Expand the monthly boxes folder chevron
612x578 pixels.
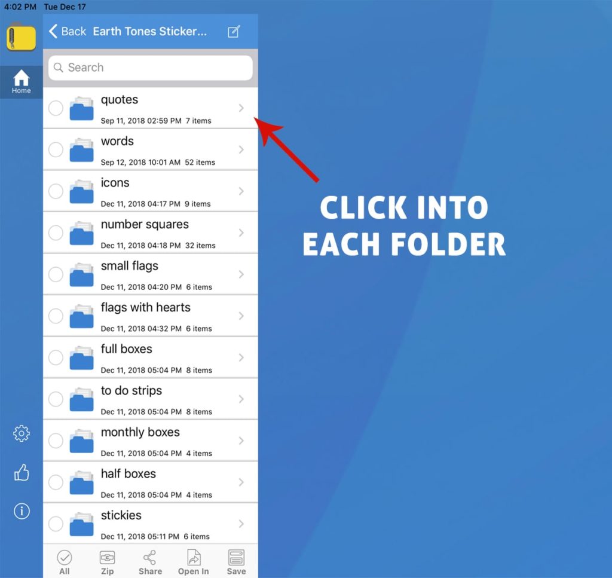tap(241, 441)
